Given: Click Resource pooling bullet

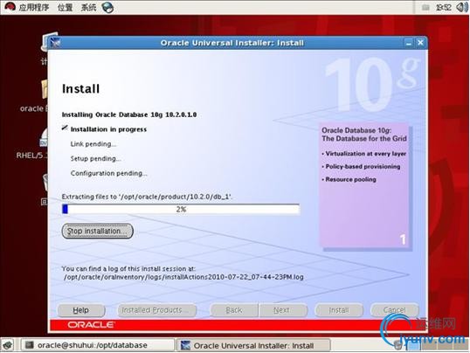Looking at the screenshot, I should [x=349, y=179].
